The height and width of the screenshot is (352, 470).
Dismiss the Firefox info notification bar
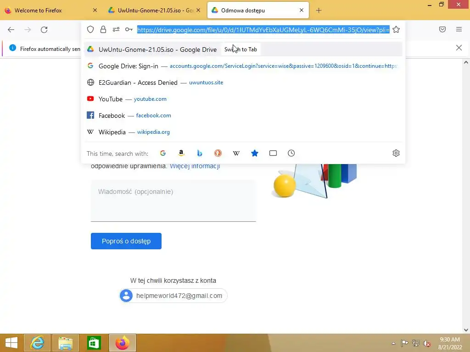pos(459,48)
